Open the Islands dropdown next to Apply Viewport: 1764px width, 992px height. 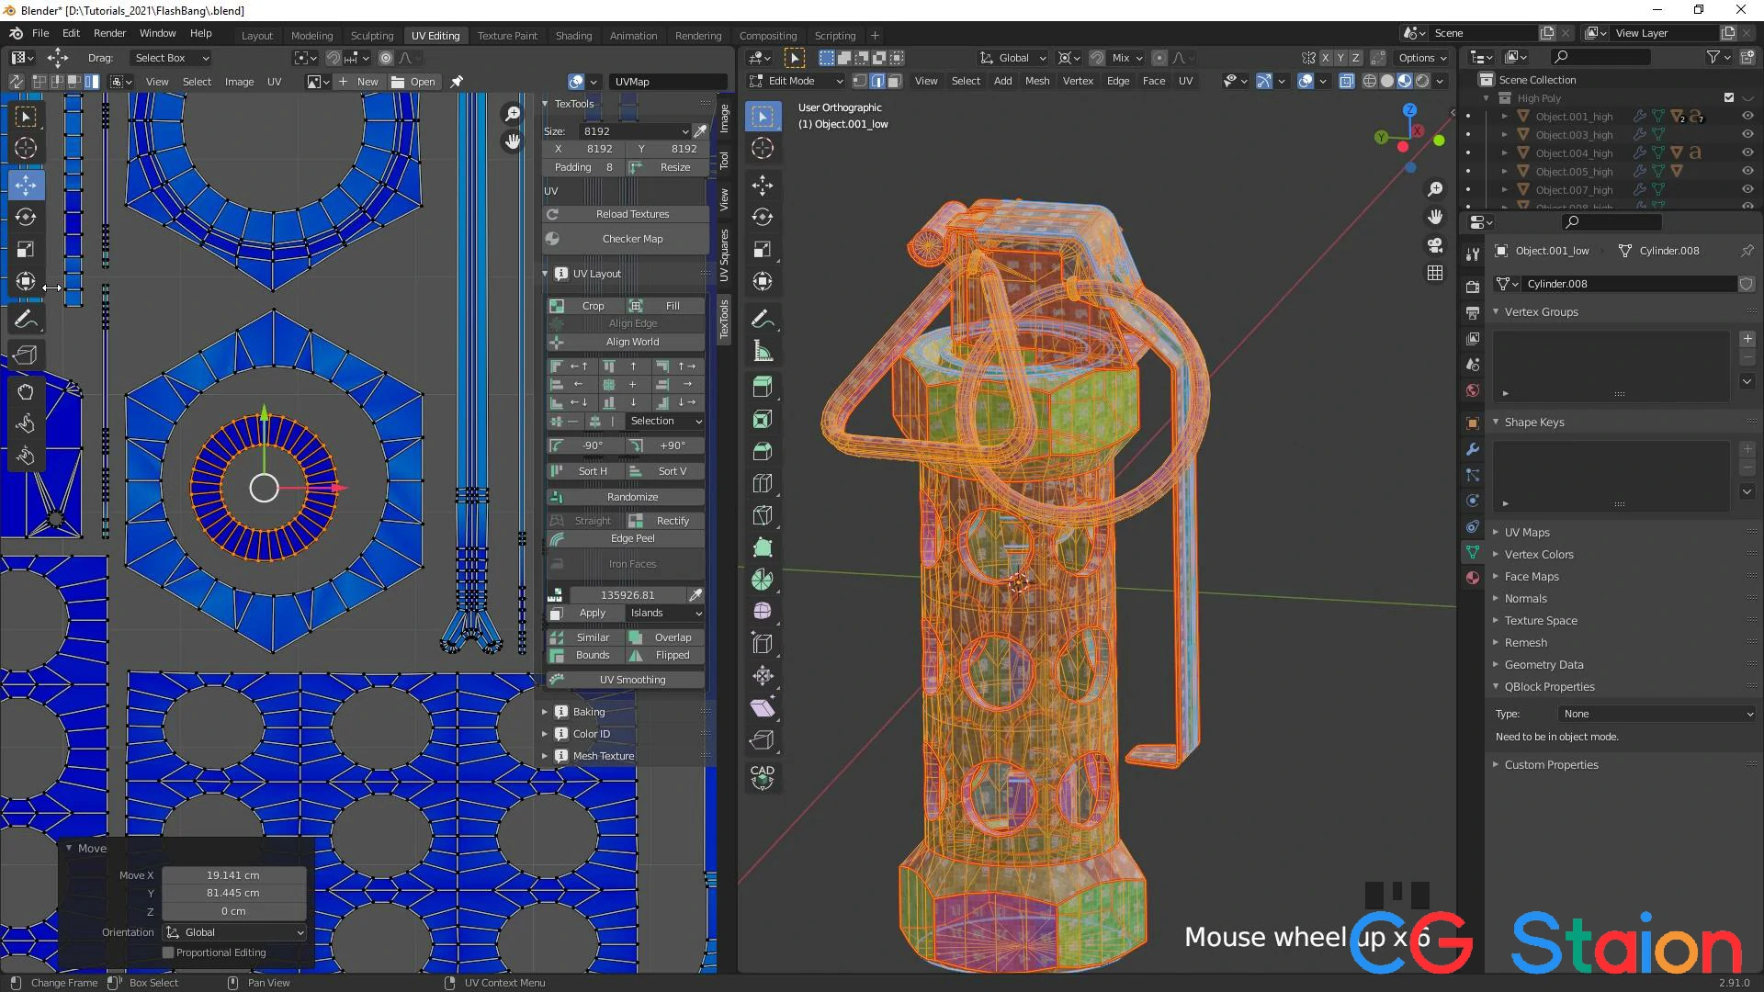(665, 613)
